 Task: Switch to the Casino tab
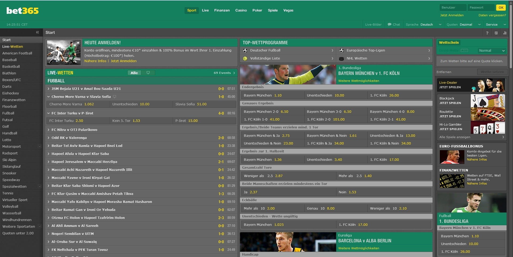241,10
